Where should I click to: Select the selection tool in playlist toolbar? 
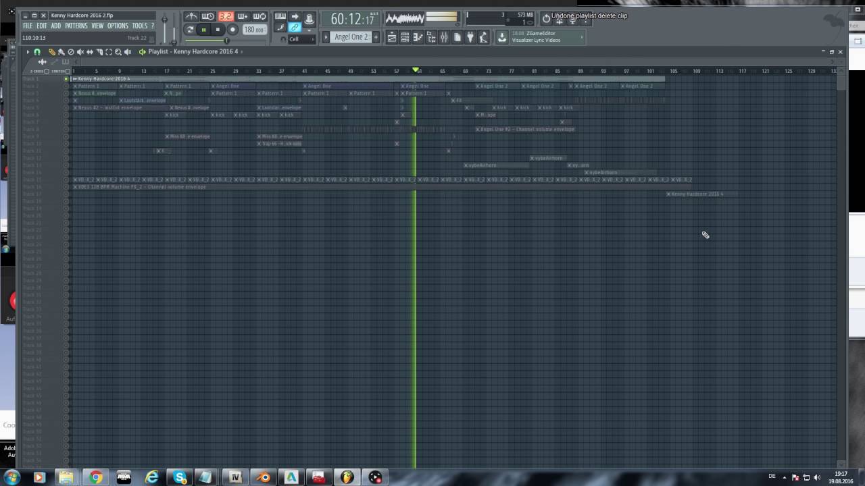(109, 51)
